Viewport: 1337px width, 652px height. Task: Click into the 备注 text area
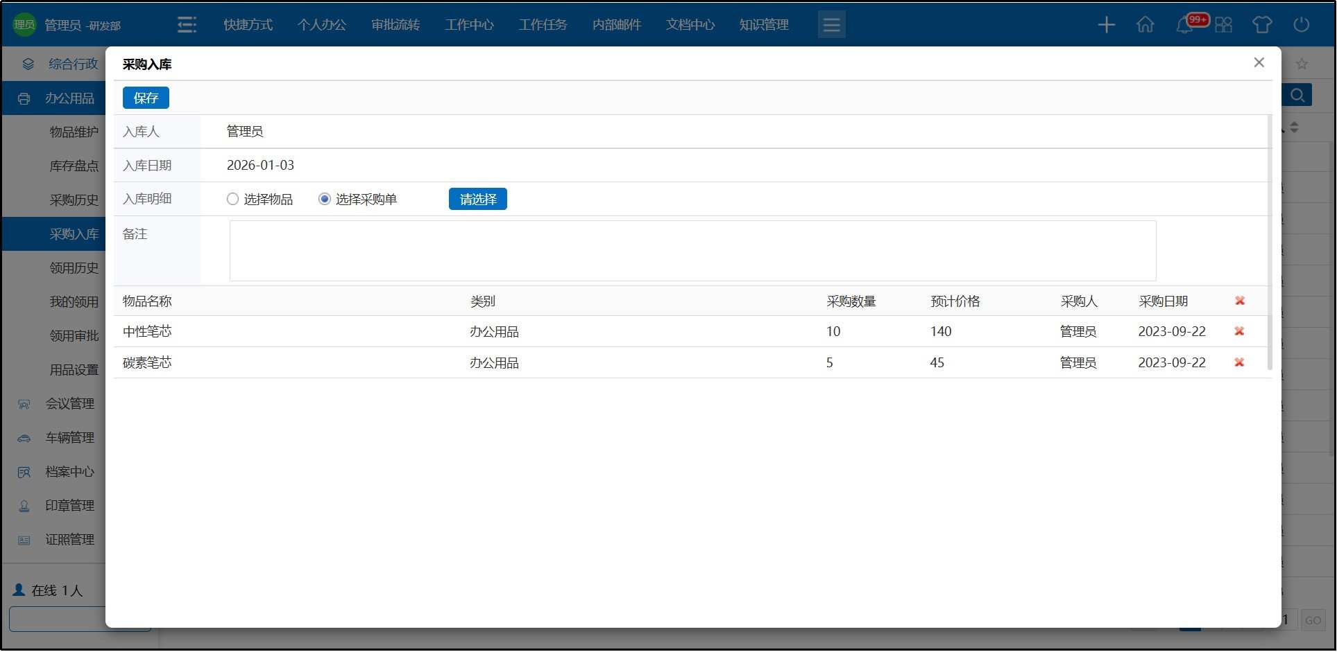coord(692,251)
